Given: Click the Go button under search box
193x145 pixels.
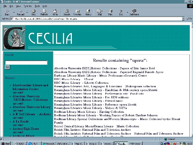Looking at the screenshot, I should [7, 67].
